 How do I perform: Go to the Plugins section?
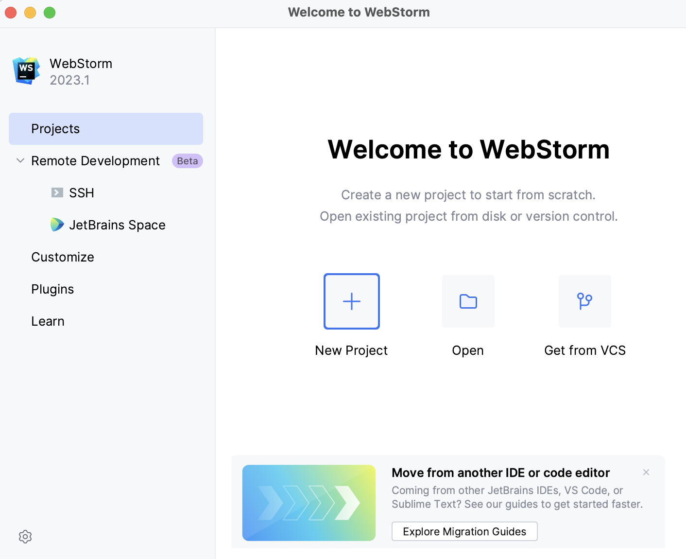(x=52, y=289)
